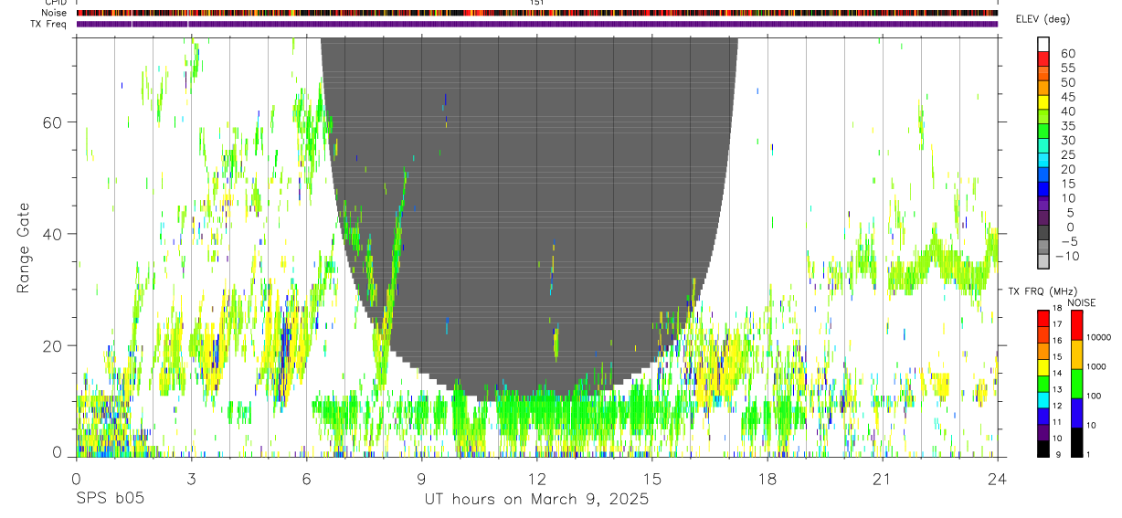Select the 12 hour tick on time axis
This screenshot has height=518, width=1122.
click(536, 478)
